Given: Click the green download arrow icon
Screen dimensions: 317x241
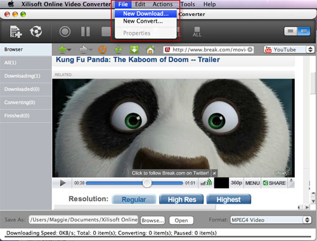Looking at the screenshot, I should point(134,49).
